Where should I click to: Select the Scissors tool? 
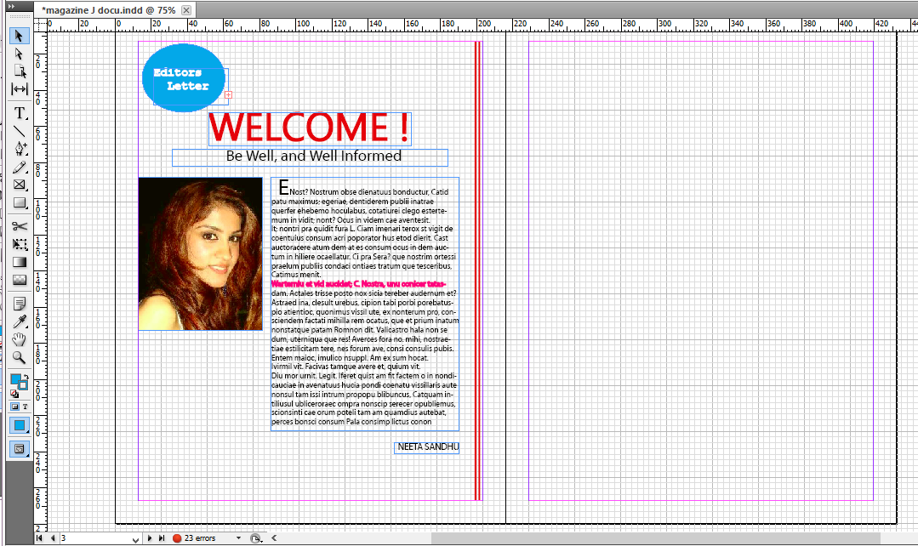tap(19, 226)
